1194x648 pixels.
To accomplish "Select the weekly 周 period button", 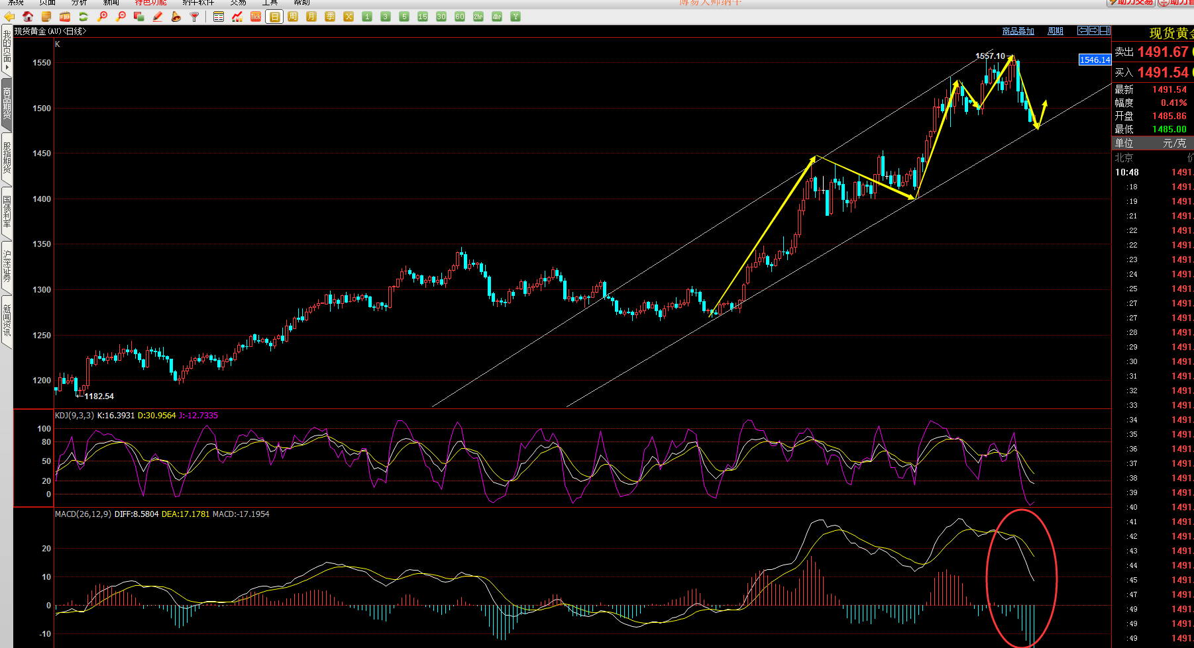I will (293, 17).
